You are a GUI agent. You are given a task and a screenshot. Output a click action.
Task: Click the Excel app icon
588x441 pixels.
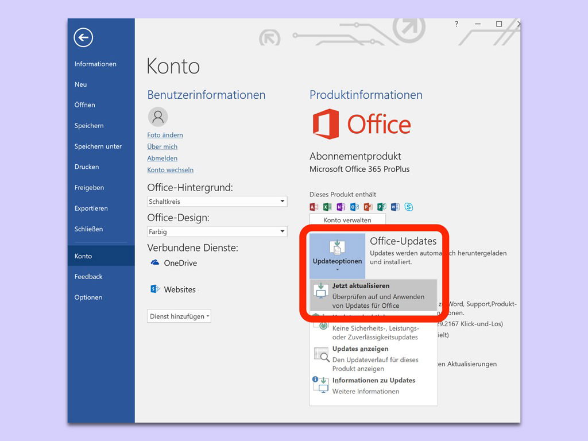[x=327, y=207]
